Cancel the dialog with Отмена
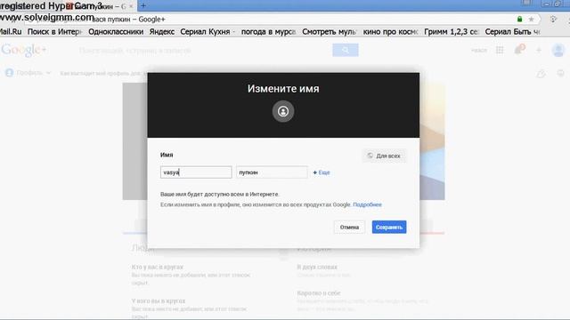The height and width of the screenshot is (320, 570). tap(349, 228)
